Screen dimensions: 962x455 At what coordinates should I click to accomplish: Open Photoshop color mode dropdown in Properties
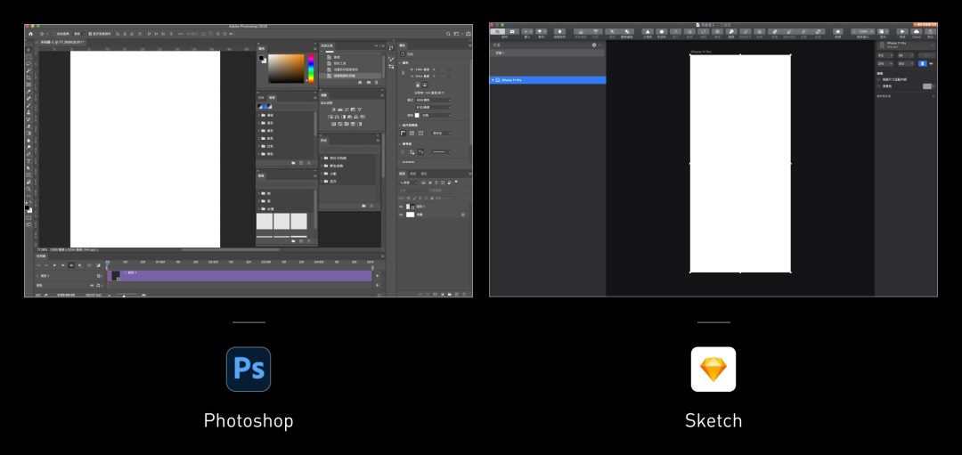pyautogui.click(x=433, y=100)
